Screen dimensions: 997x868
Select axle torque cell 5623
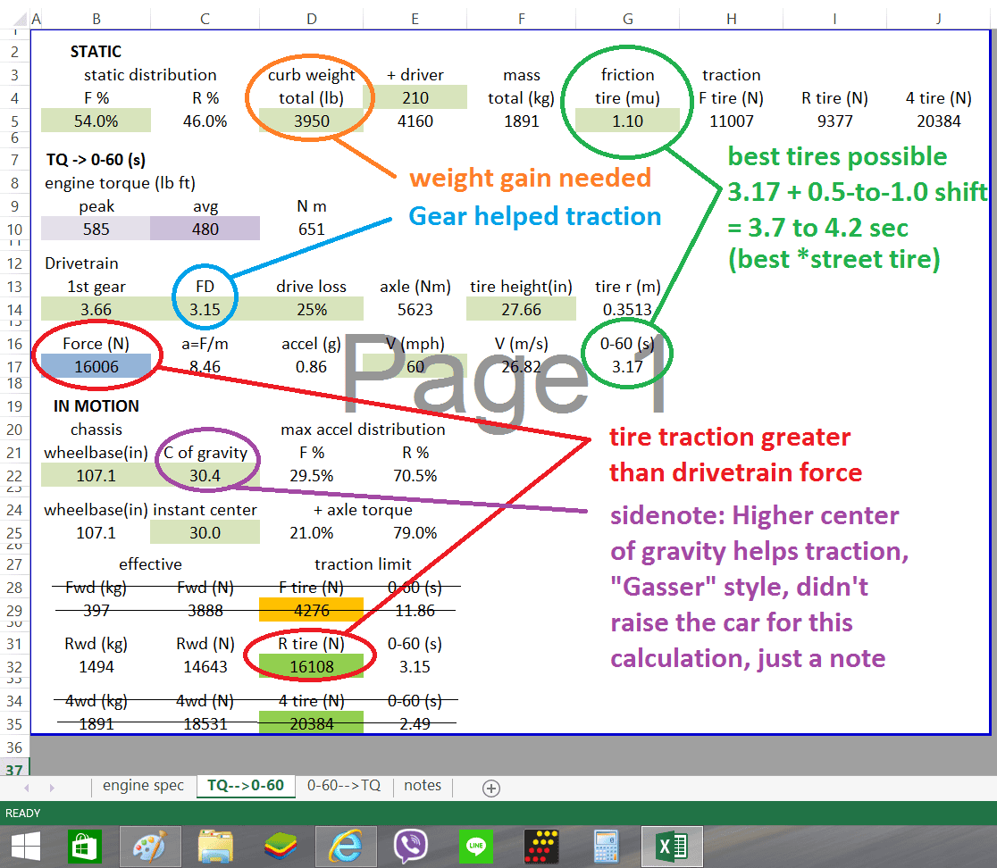415,310
